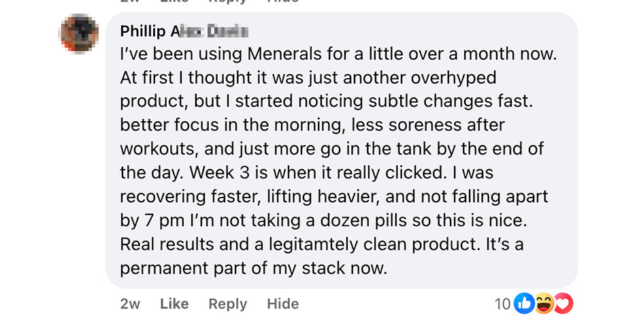Viewport: 637px width, 320px height.
Task: Open Phillip's profile via his name
Action: tap(144, 31)
